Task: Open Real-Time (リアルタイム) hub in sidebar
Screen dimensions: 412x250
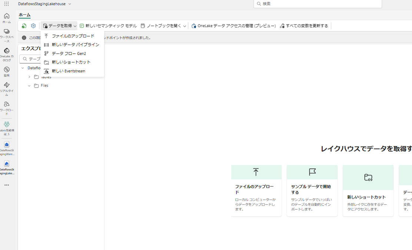Action: 7,89
